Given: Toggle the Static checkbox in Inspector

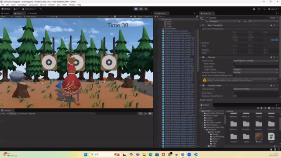Looking at the screenshot, I should click(x=269, y=18).
